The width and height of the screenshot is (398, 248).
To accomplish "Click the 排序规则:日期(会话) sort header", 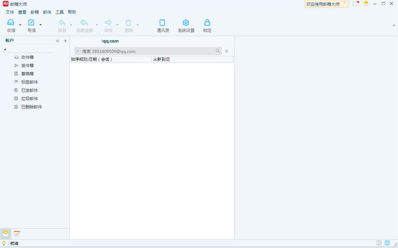I will point(110,59).
